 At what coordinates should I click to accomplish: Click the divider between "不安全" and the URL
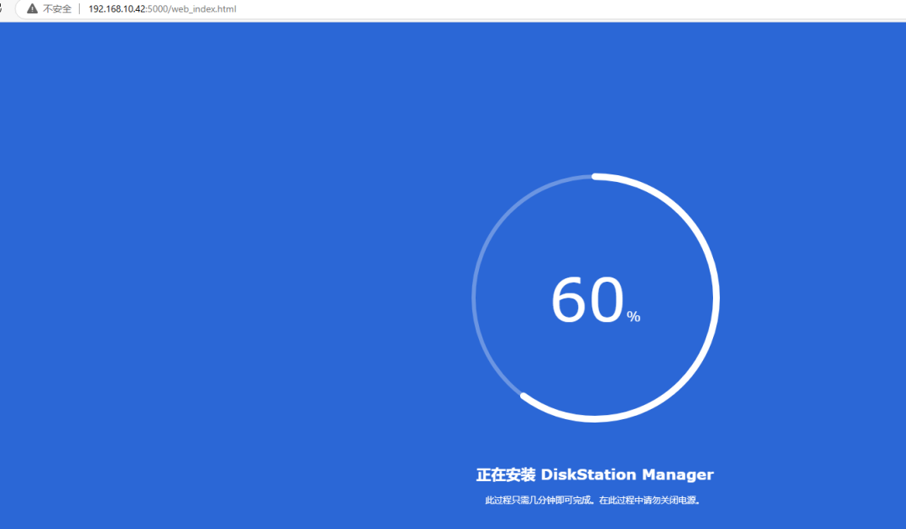pos(80,8)
